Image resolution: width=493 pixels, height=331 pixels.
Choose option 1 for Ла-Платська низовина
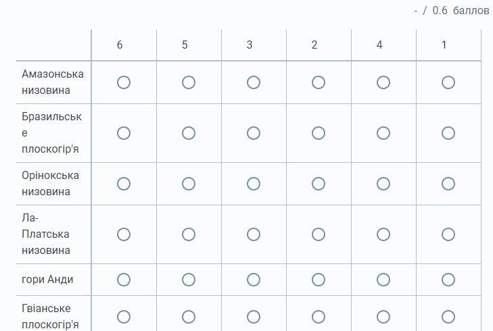448,234
